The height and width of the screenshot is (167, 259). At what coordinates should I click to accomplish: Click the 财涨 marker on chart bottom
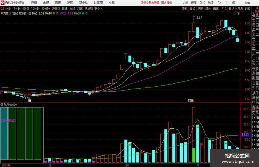pos(190,100)
